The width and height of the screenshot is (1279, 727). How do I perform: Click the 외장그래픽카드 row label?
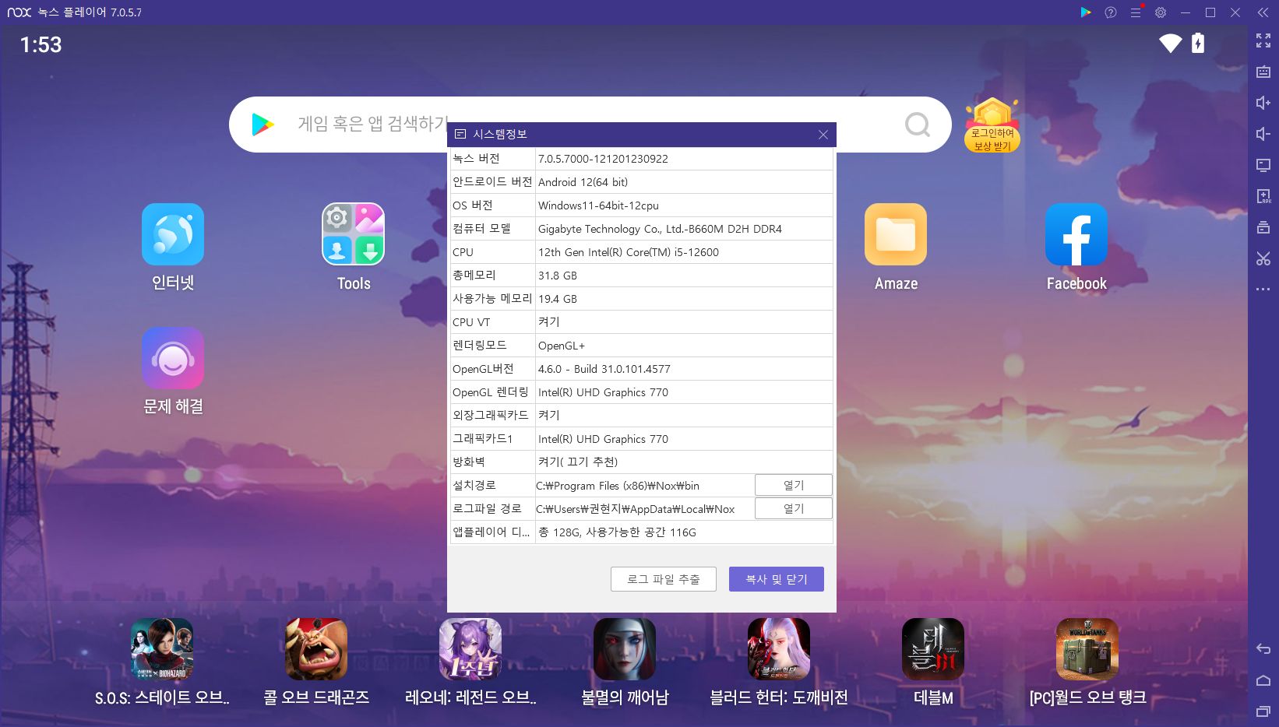point(491,416)
